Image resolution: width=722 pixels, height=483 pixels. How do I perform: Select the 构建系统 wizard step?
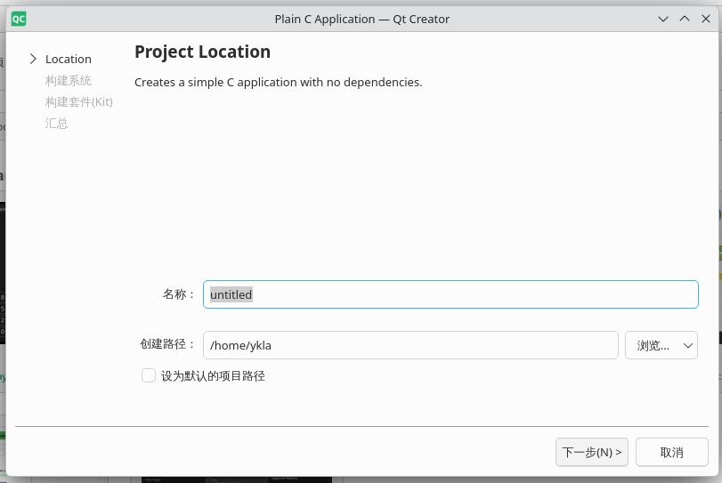69,80
